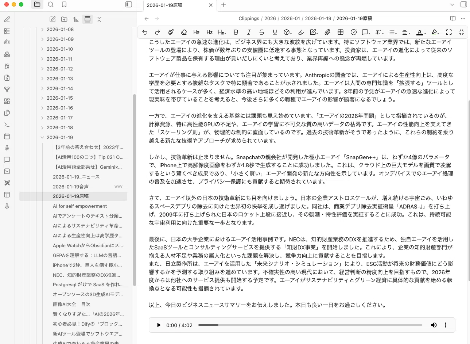Viewport: 470px width, 344px height.
Task: Change the sort order of files
Action: click(76, 19)
